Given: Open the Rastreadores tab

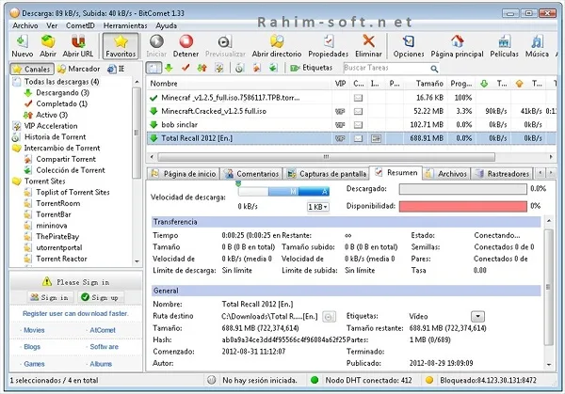Looking at the screenshot, I should click(502, 174).
